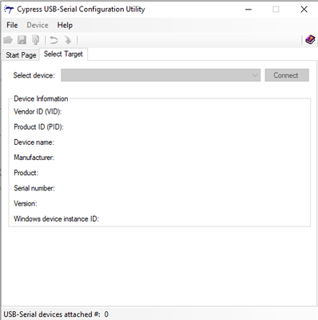This screenshot has width=318, height=320.
Task: Open the purple help book icon
Action: [x=310, y=40]
